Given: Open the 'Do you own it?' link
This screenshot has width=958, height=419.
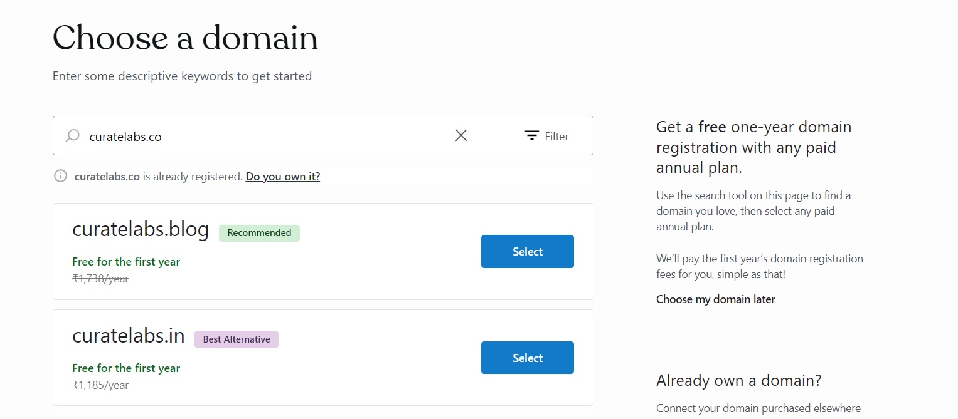Looking at the screenshot, I should pos(282,177).
